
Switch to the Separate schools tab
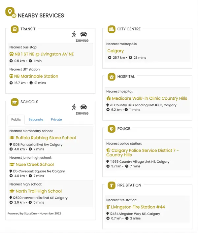pyautogui.click(x=36, y=119)
